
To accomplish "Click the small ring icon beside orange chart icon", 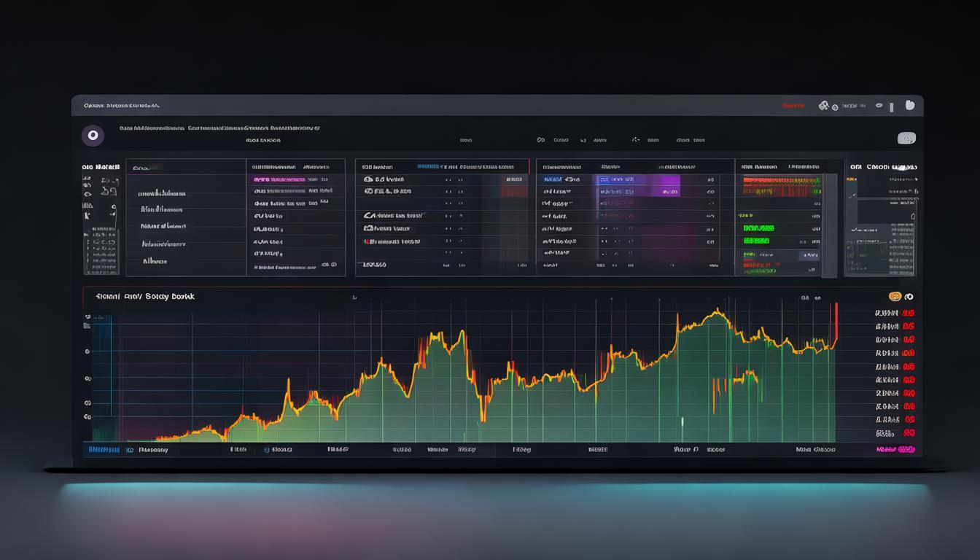I will point(909,297).
